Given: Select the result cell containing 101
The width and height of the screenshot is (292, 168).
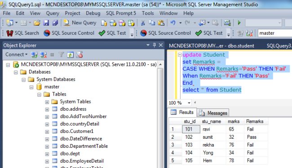Looking at the screenshot, I should pos(191,129).
